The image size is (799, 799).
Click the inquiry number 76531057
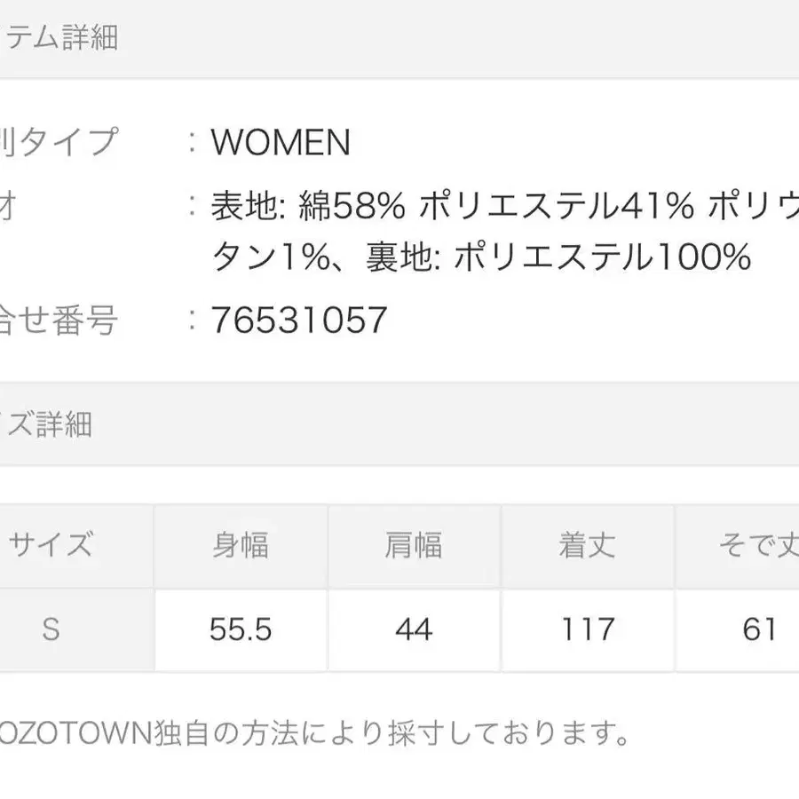click(299, 320)
